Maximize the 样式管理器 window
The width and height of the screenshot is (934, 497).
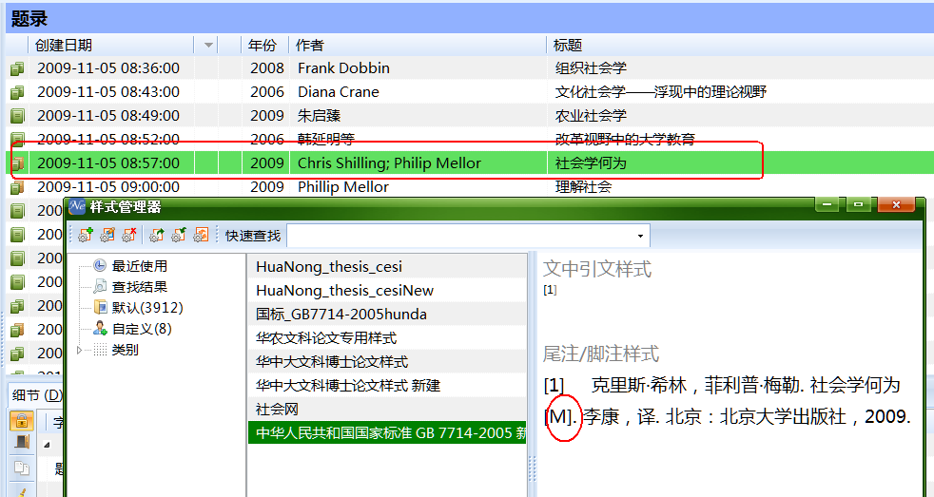click(x=858, y=204)
